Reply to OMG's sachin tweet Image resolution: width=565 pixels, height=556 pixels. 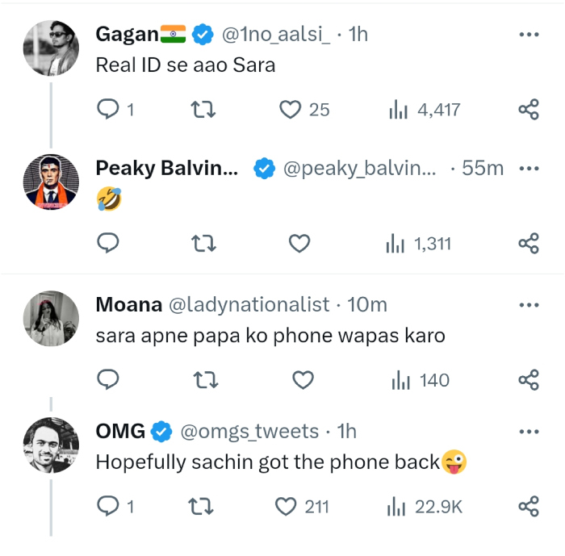pyautogui.click(x=108, y=506)
